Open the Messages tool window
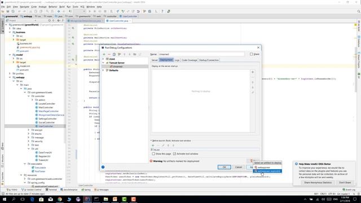This screenshot has width=361, height=203. [x=102, y=190]
